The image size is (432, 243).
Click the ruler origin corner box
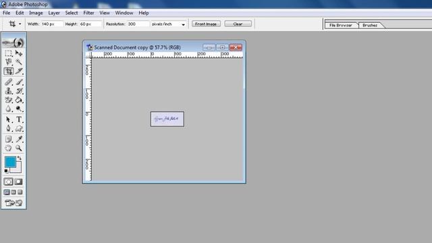click(88, 55)
